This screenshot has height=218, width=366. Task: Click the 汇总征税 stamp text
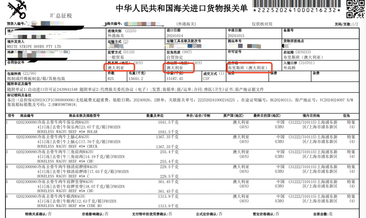click(61, 16)
